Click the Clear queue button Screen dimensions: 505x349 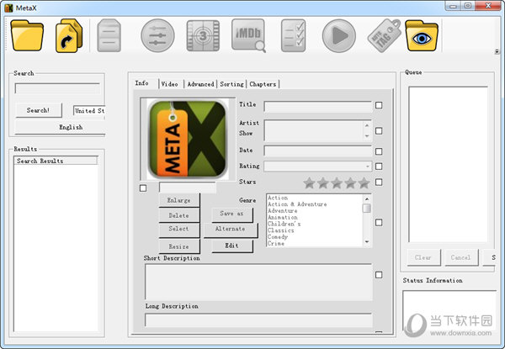423,257
